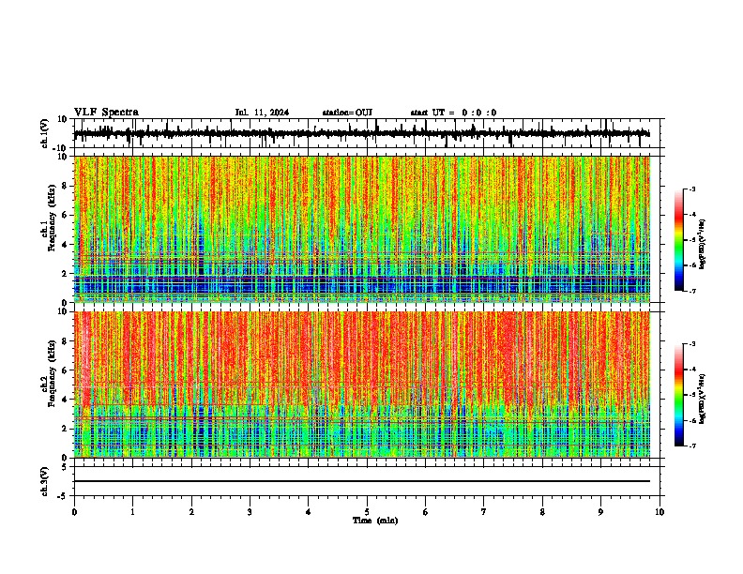The image size is (743, 574).
Task: Click tick label "2" on time axis
Action: [x=191, y=512]
